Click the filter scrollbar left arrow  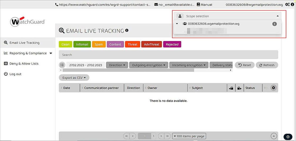61,70
